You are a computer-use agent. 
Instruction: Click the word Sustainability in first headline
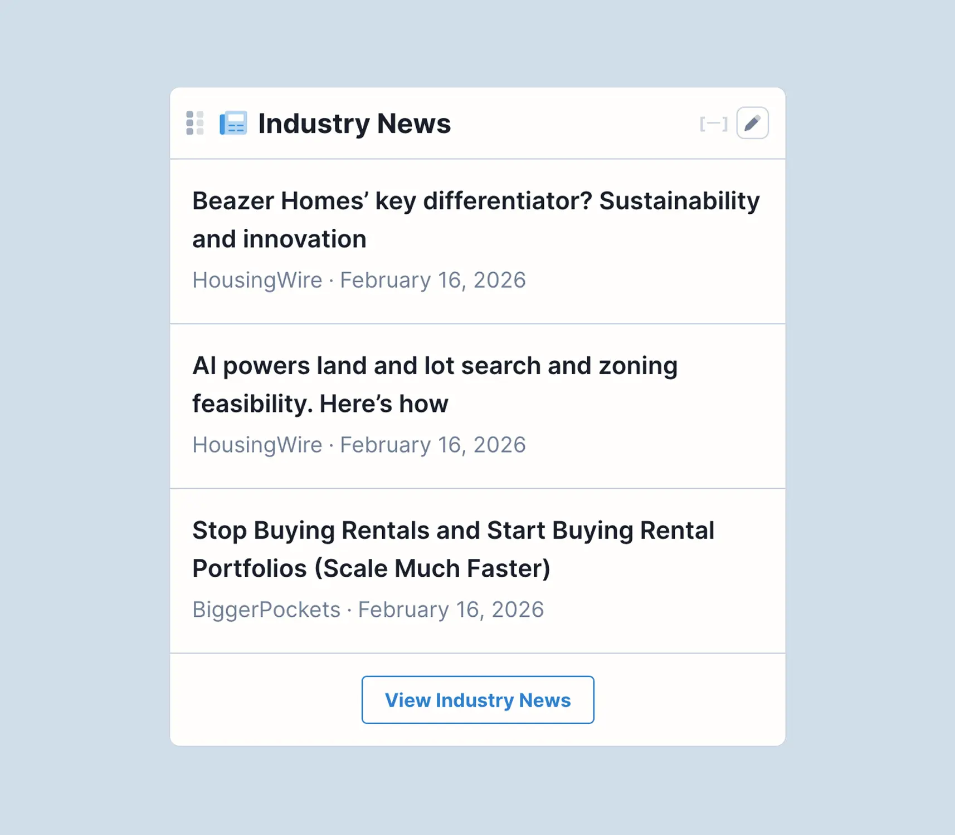click(x=679, y=201)
